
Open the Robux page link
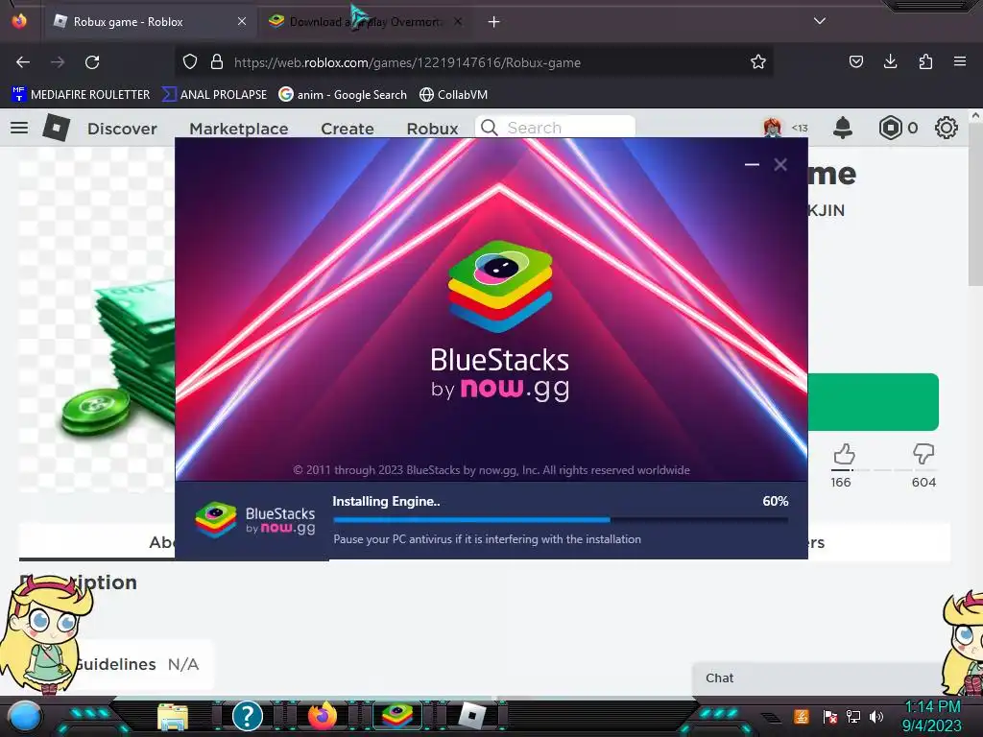pyautogui.click(x=433, y=129)
